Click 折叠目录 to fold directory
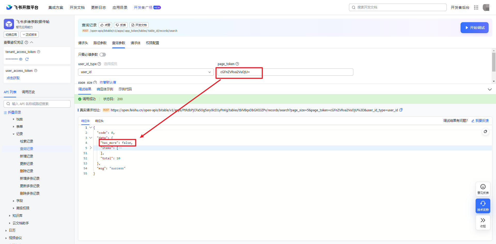The width and height of the screenshot is (496, 244). click(12, 112)
